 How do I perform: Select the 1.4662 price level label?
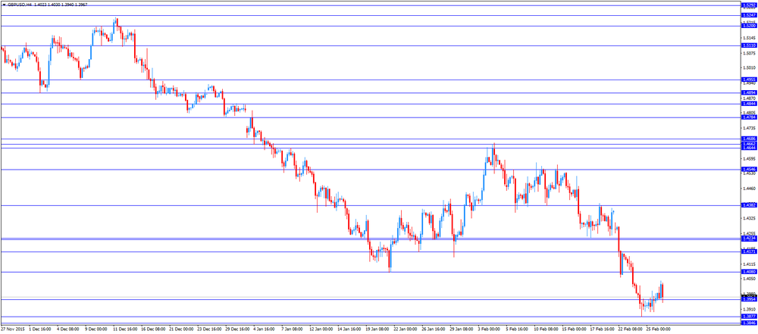click(749, 144)
